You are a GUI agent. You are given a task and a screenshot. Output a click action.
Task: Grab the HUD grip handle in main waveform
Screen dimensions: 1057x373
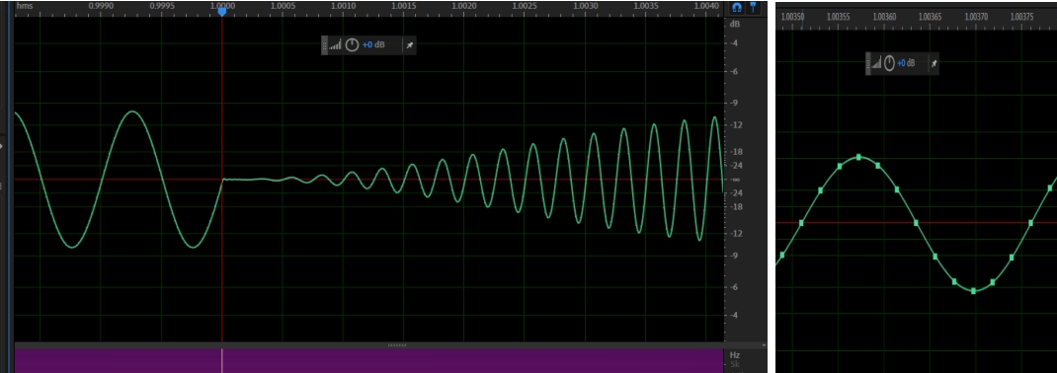pyautogui.click(x=324, y=45)
